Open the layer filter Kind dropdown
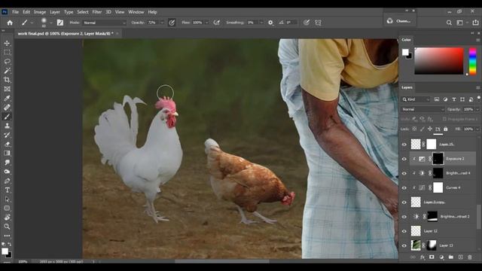482x271 pixels. coord(416,99)
